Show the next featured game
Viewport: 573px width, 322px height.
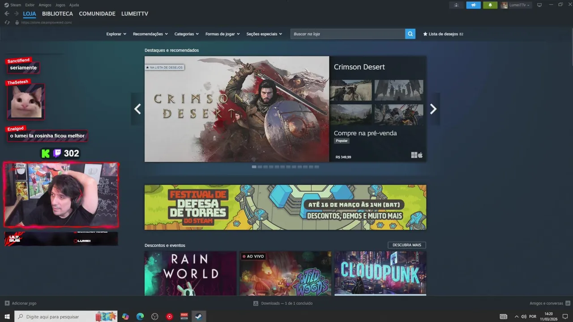[x=433, y=109]
